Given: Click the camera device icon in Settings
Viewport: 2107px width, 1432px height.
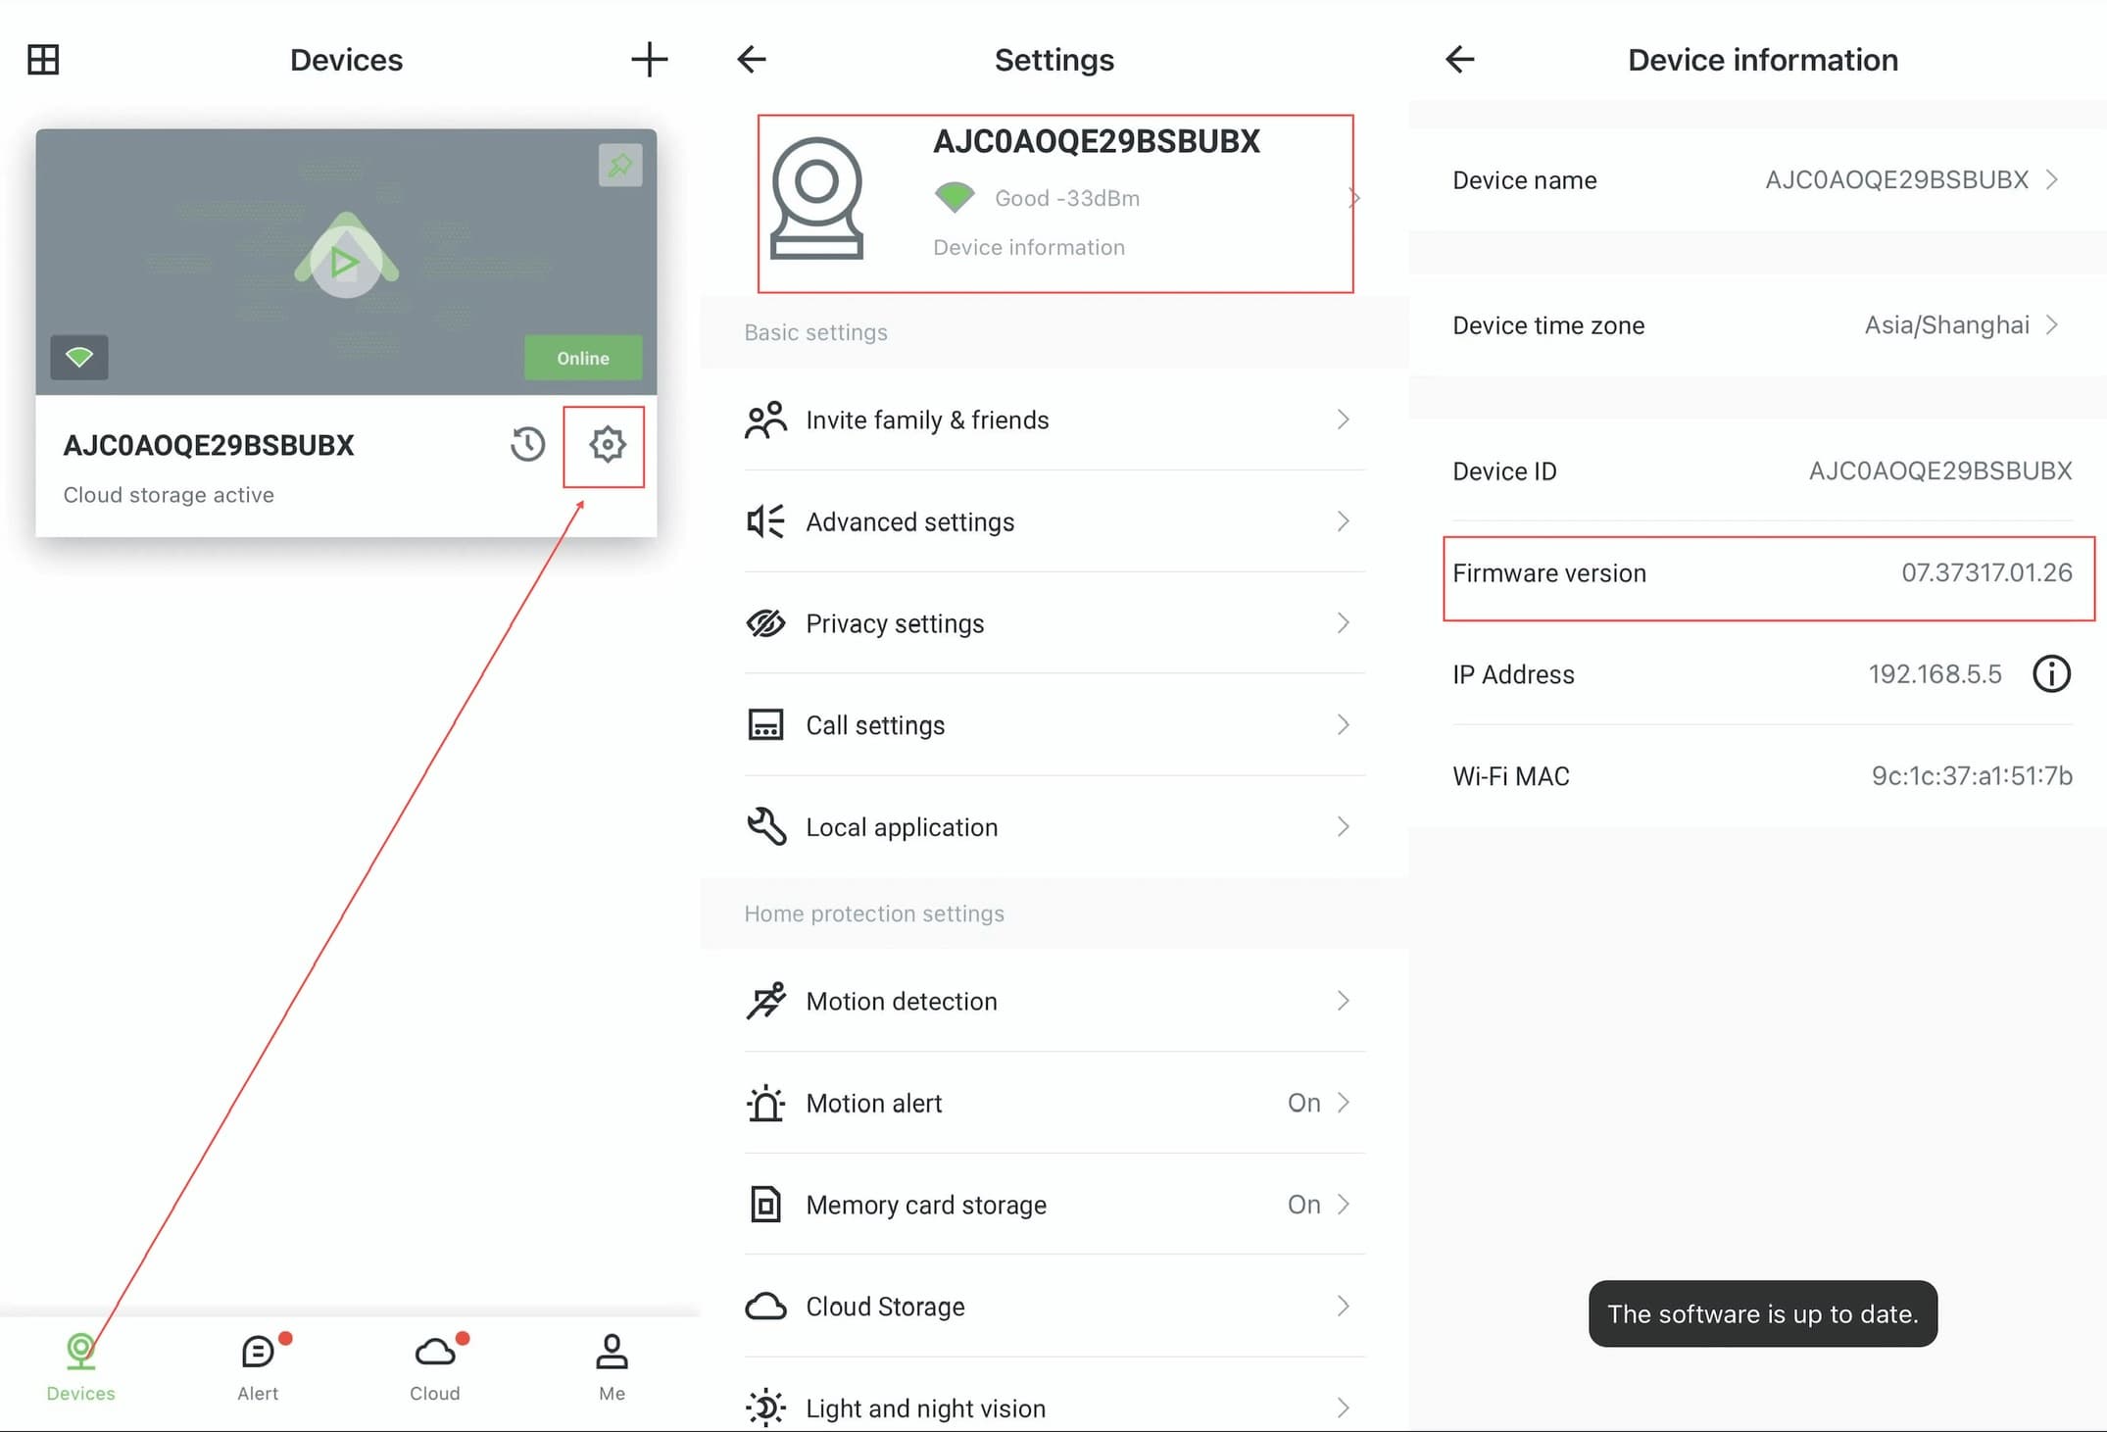Looking at the screenshot, I should coord(816,197).
